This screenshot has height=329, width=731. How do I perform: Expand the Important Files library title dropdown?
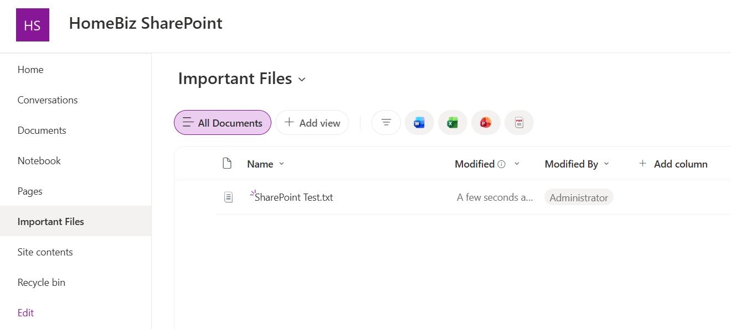(302, 80)
